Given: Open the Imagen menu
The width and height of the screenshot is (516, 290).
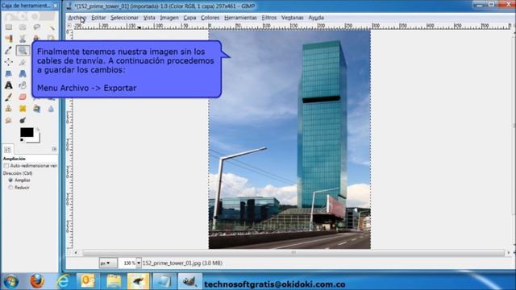Looking at the screenshot, I should 169,18.
